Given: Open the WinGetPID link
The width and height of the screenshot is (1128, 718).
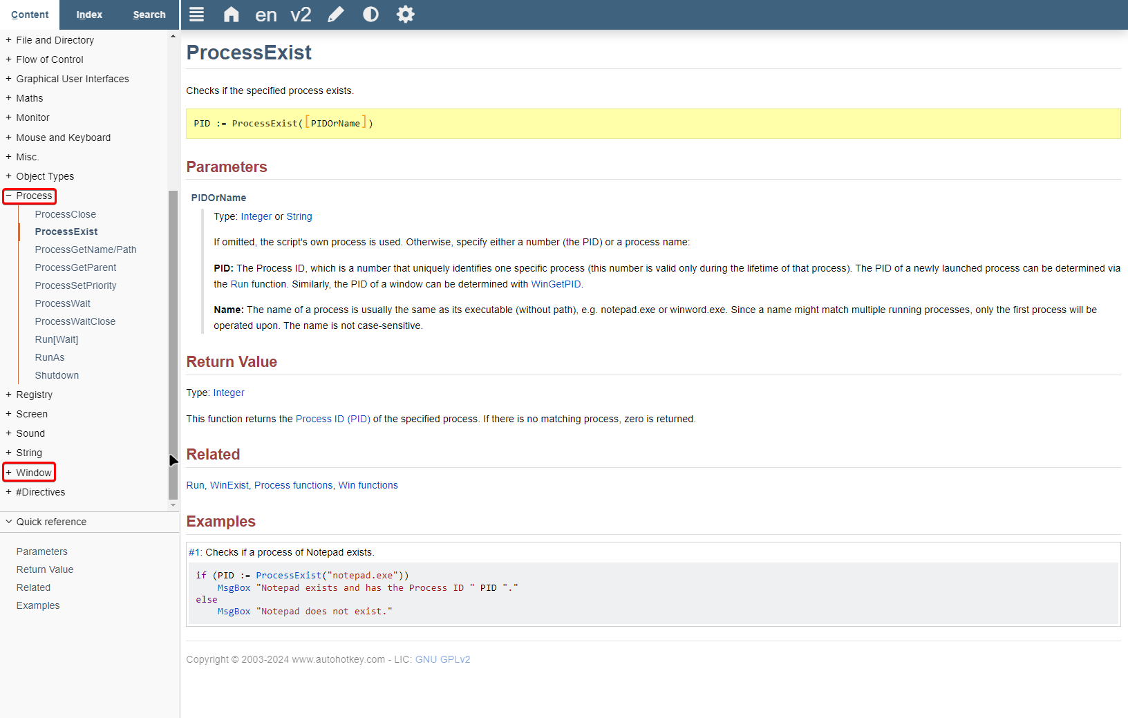Looking at the screenshot, I should point(556,284).
